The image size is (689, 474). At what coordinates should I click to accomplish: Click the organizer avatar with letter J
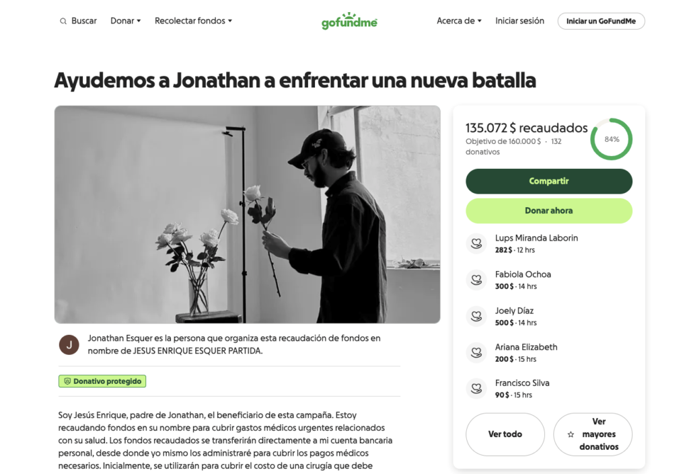tap(69, 345)
